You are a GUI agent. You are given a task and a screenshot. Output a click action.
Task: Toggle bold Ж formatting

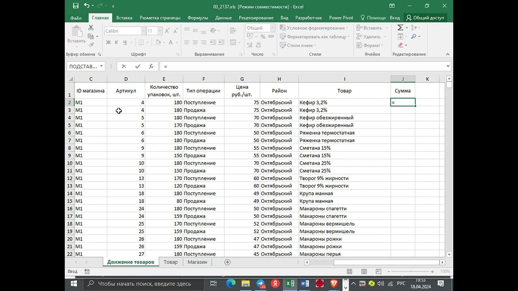pyautogui.click(x=108, y=42)
